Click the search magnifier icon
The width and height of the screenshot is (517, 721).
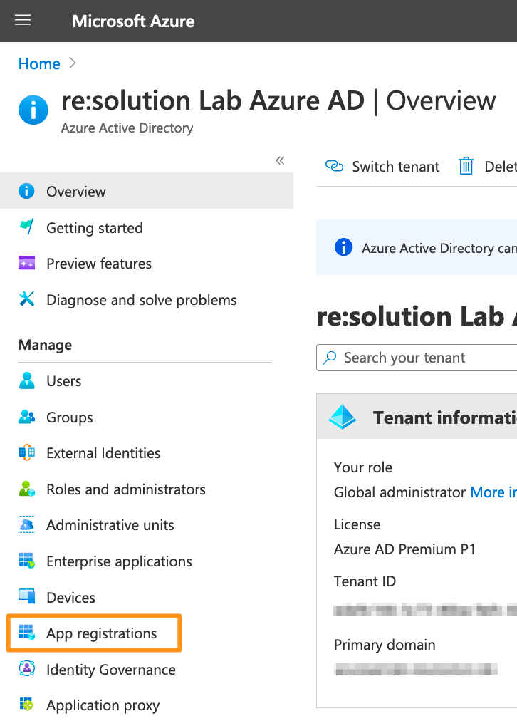[x=330, y=358]
